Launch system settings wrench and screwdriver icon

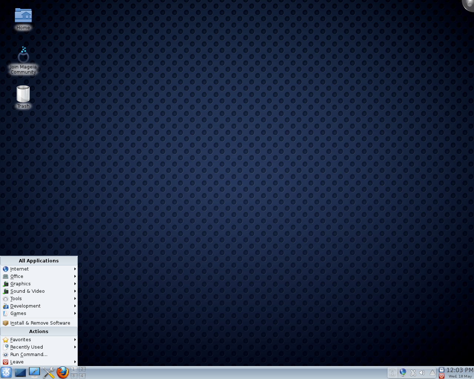click(x=49, y=372)
